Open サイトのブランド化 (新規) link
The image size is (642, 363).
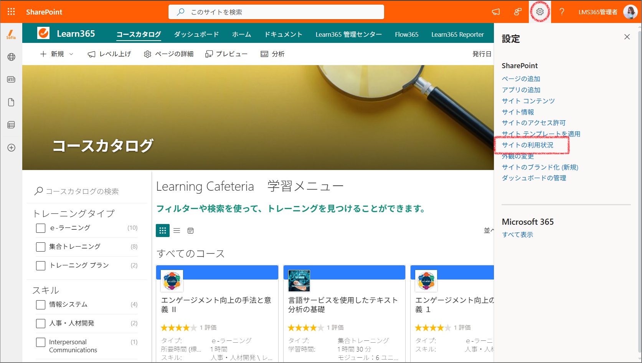[x=540, y=167]
